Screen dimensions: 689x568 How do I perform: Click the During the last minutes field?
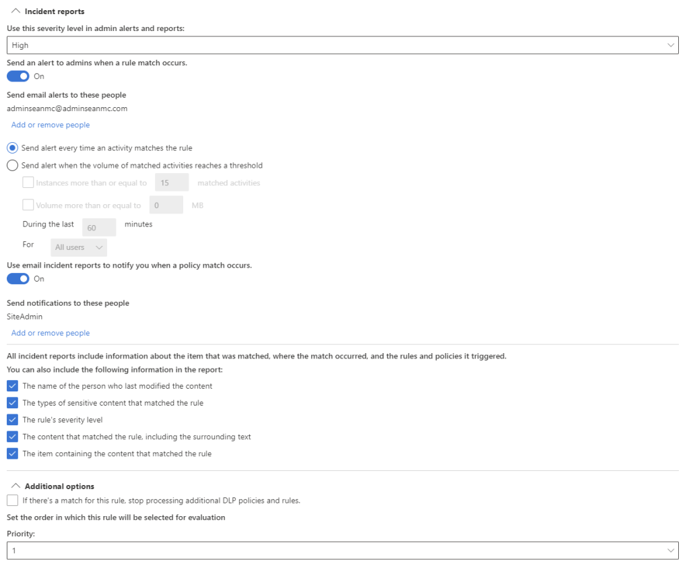tap(99, 228)
